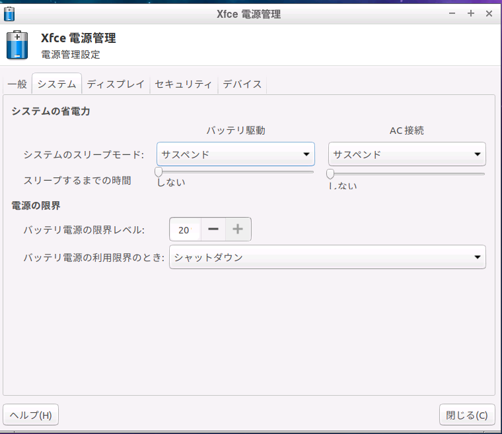Switch to the 一般 tab
Viewport: 502px width, 434px height.
tap(17, 84)
